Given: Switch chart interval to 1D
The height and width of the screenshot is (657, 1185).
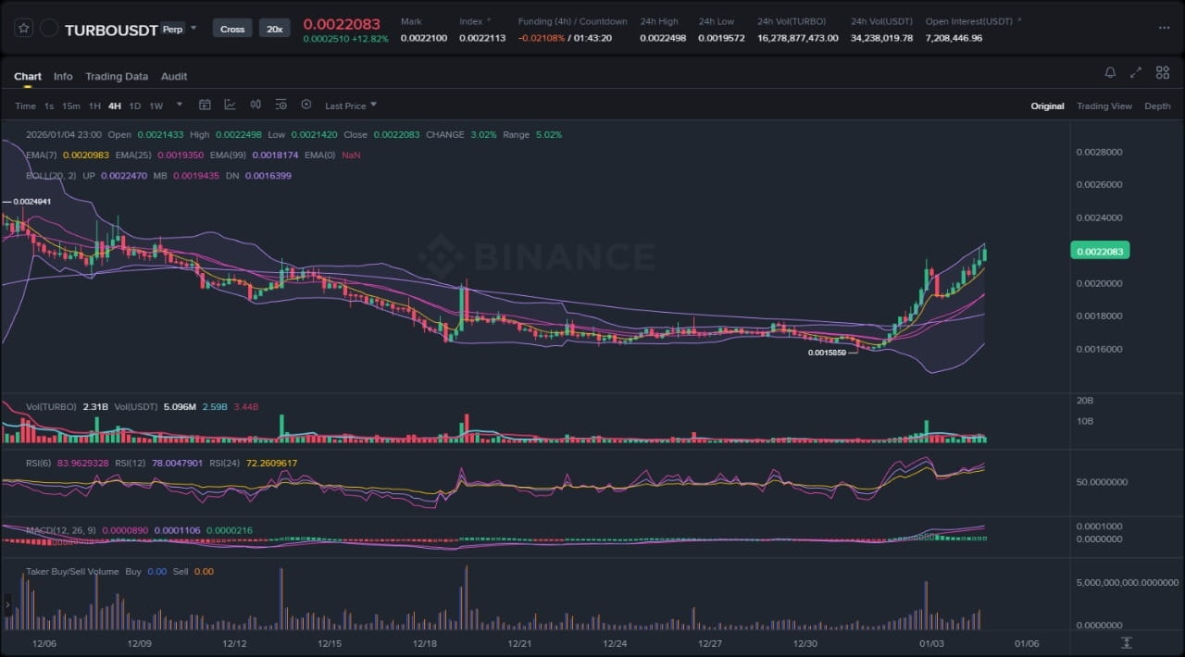Looking at the screenshot, I should [135, 106].
